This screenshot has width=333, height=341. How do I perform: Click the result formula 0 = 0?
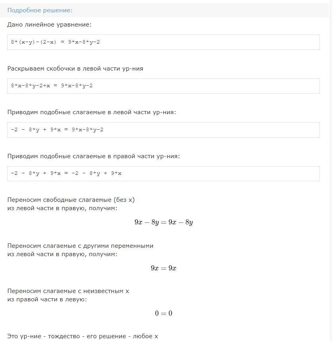164,313
